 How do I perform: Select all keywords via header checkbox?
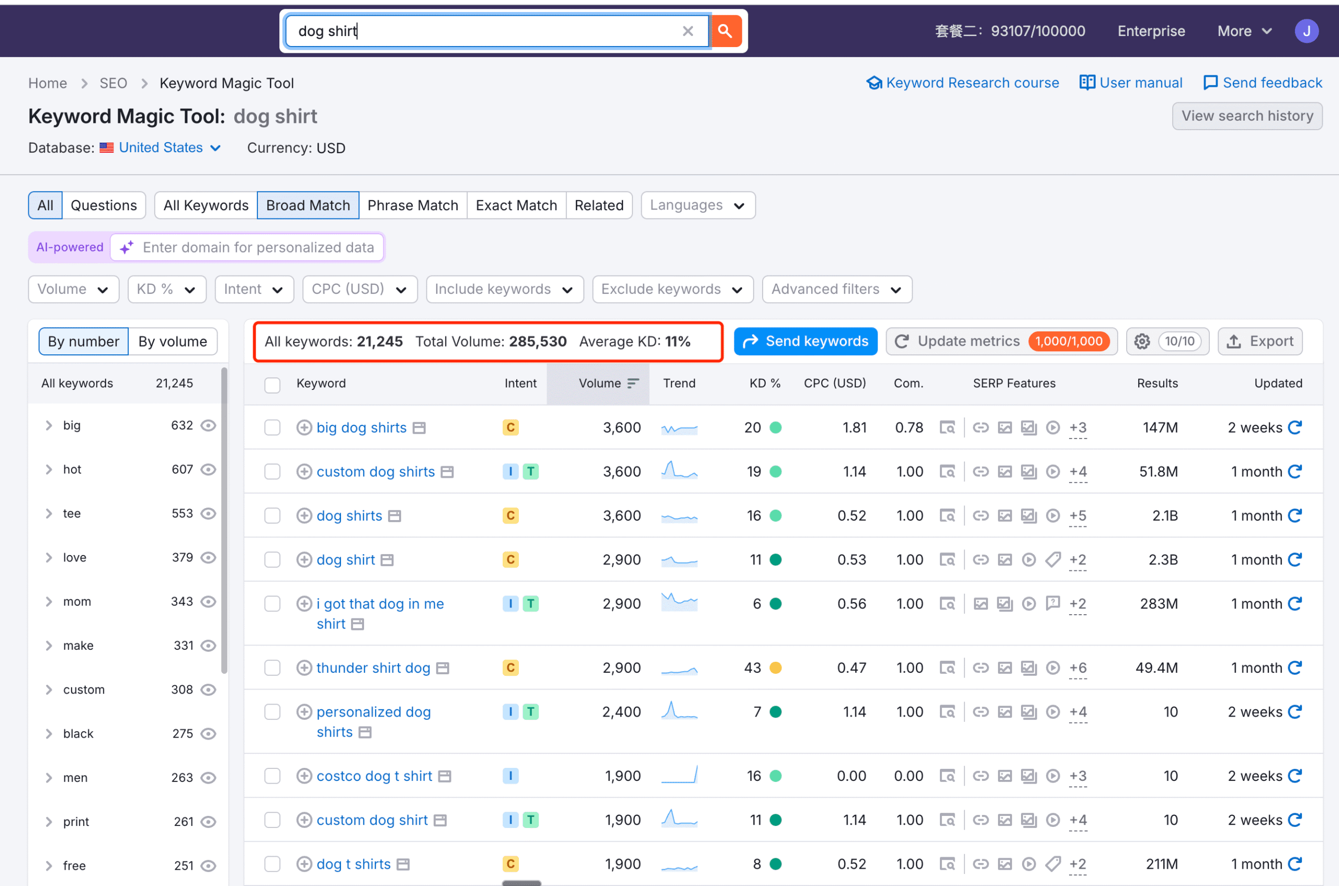pyautogui.click(x=273, y=384)
